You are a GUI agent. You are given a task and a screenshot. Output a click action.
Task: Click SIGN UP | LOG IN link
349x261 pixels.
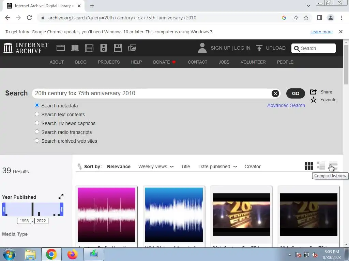[x=230, y=48]
